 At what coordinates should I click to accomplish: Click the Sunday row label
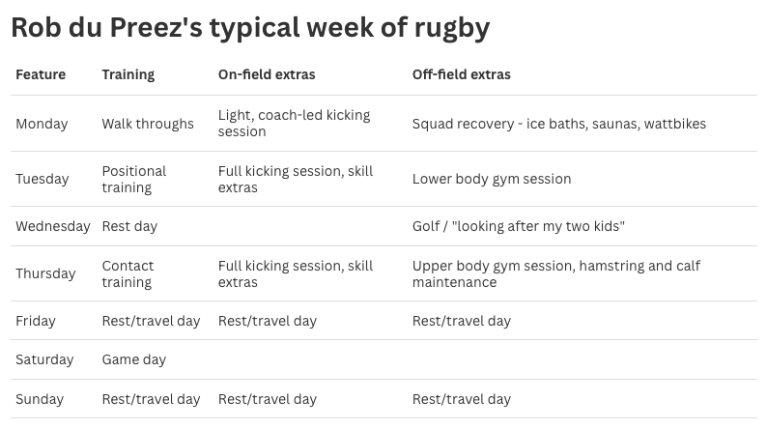40,399
